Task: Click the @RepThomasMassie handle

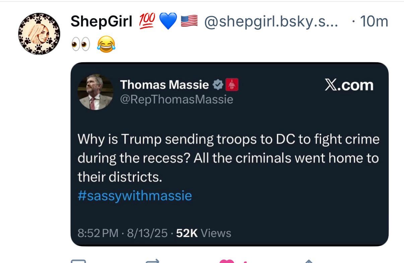Action: pyautogui.click(x=177, y=100)
